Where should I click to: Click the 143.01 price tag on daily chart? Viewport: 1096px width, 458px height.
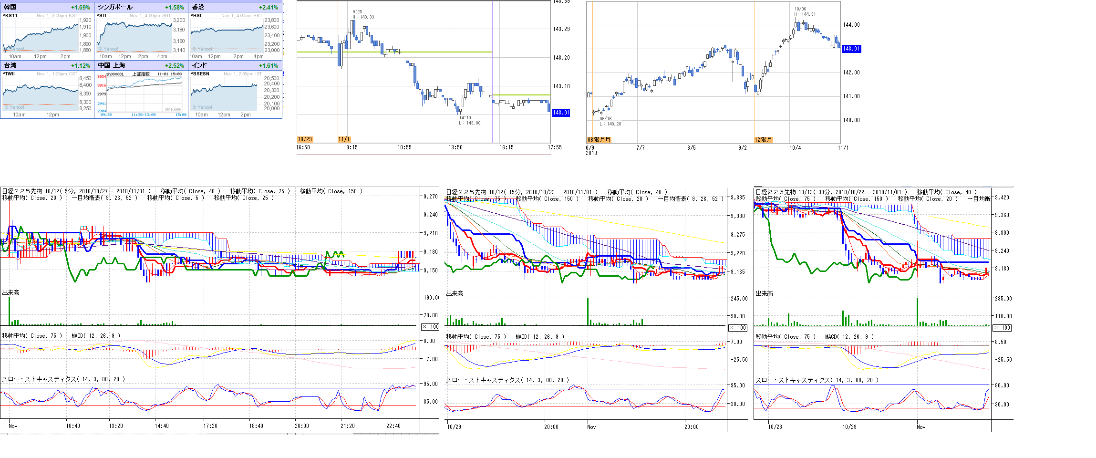(x=851, y=49)
